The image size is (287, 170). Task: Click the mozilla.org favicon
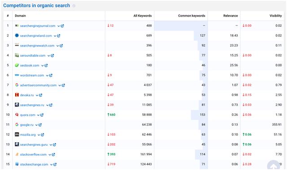(x=17, y=134)
